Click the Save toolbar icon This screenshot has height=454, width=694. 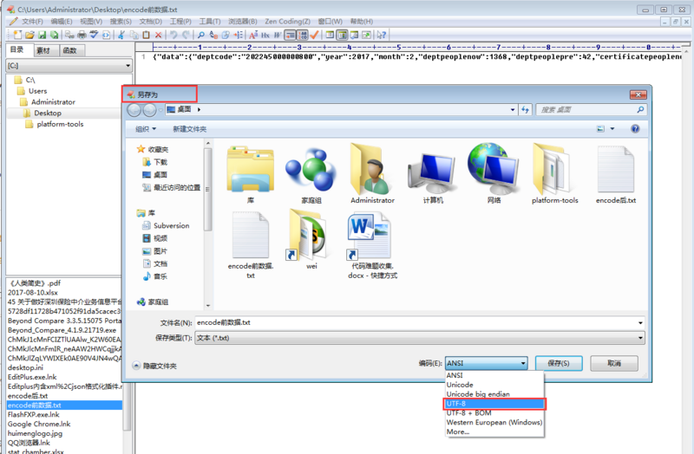pyautogui.click(x=42, y=35)
